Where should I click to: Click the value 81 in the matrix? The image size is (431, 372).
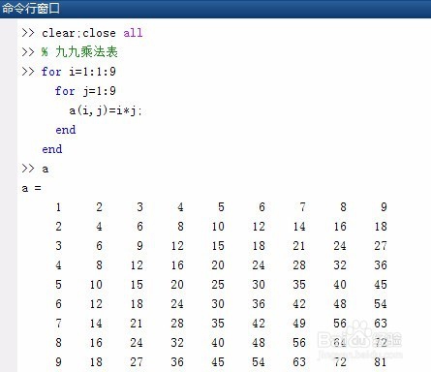pyautogui.click(x=381, y=362)
